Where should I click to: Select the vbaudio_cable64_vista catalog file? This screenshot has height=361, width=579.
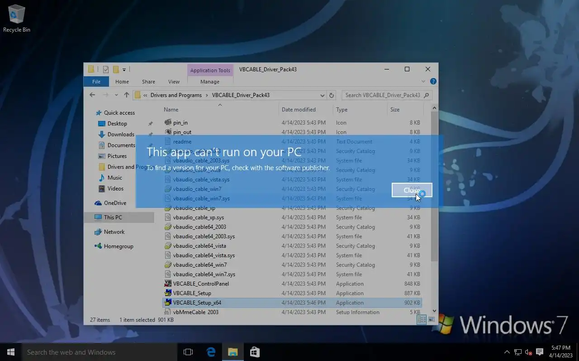point(292,246)
